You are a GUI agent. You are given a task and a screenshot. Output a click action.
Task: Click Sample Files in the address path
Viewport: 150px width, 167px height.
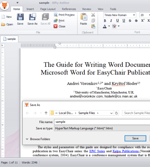coord(87,113)
